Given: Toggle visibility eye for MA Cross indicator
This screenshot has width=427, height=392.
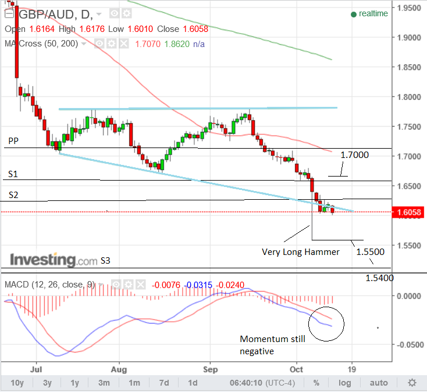Looking at the screenshot, I should (99, 44).
